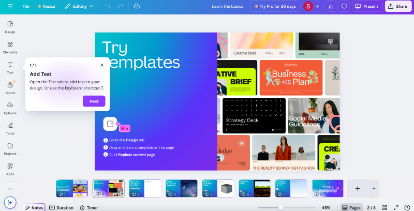Image resolution: width=414 pixels, height=211 pixels.
Task: Click the Business Plan template image
Action: coord(291,78)
